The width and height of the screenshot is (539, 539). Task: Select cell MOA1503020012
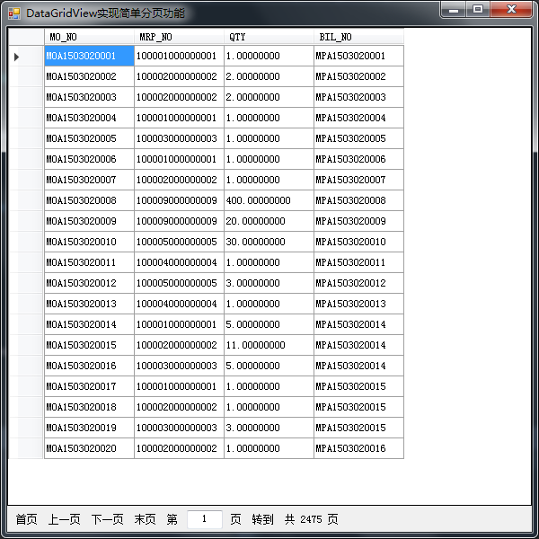pos(89,283)
